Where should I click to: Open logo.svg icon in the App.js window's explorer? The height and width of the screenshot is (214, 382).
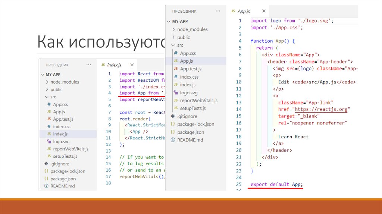coord(176,92)
